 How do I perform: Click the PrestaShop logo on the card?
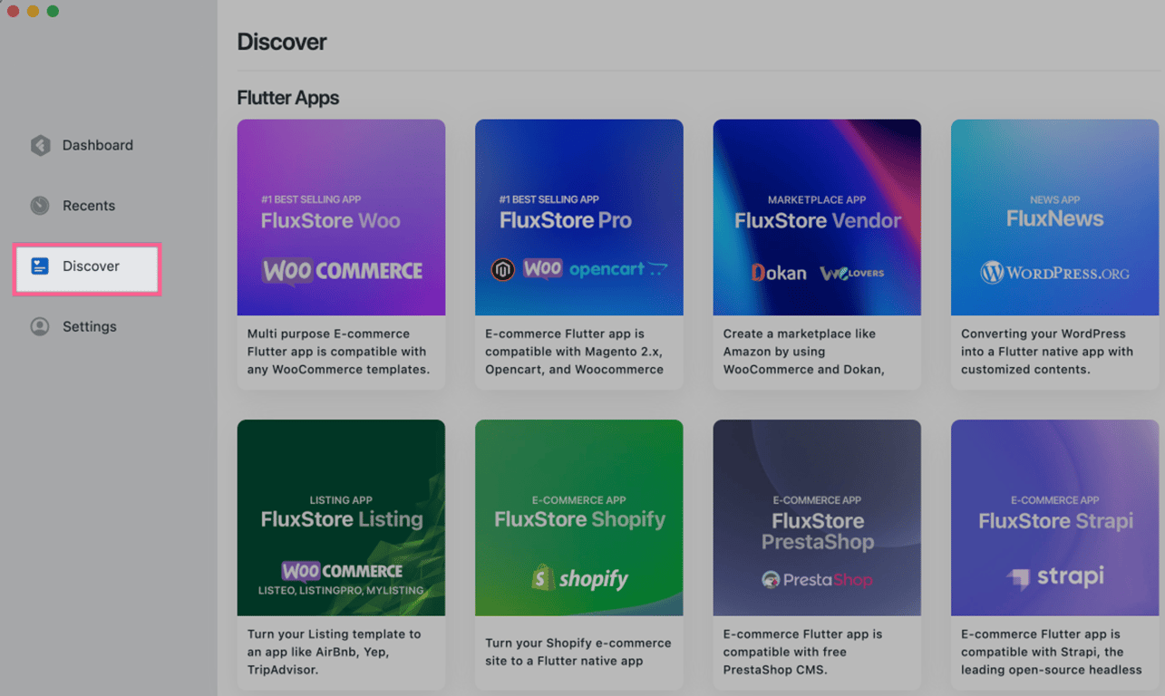817,580
